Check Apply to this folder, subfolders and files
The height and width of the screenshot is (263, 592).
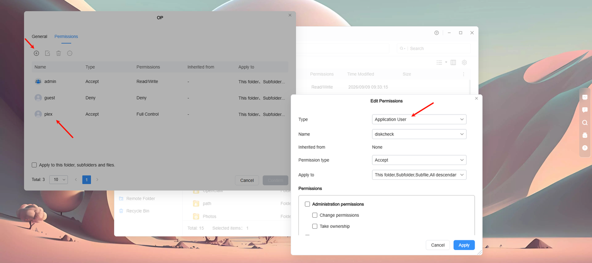coord(34,165)
